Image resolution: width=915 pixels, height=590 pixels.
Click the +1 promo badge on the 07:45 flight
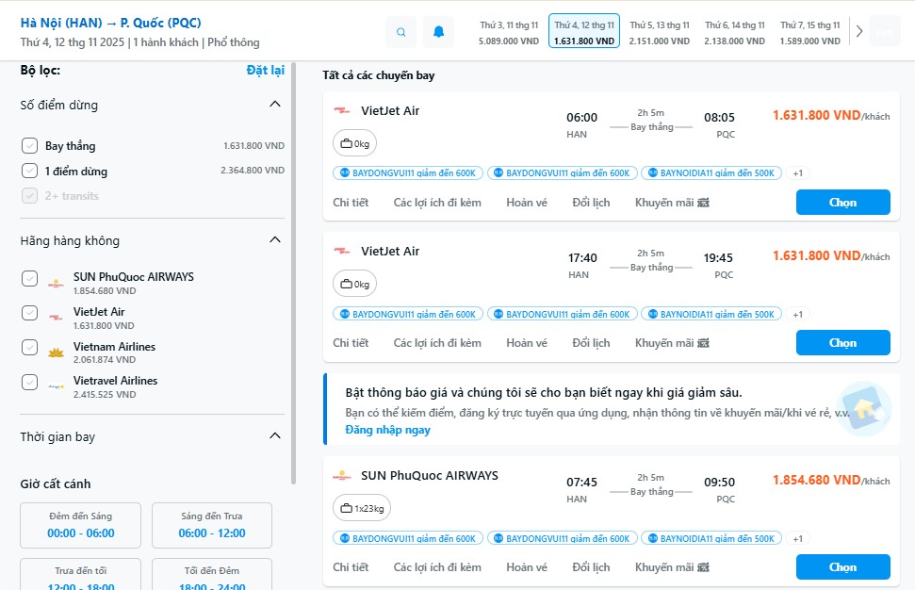tap(797, 539)
